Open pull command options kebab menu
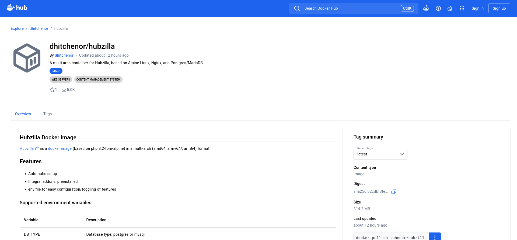 coord(435,237)
